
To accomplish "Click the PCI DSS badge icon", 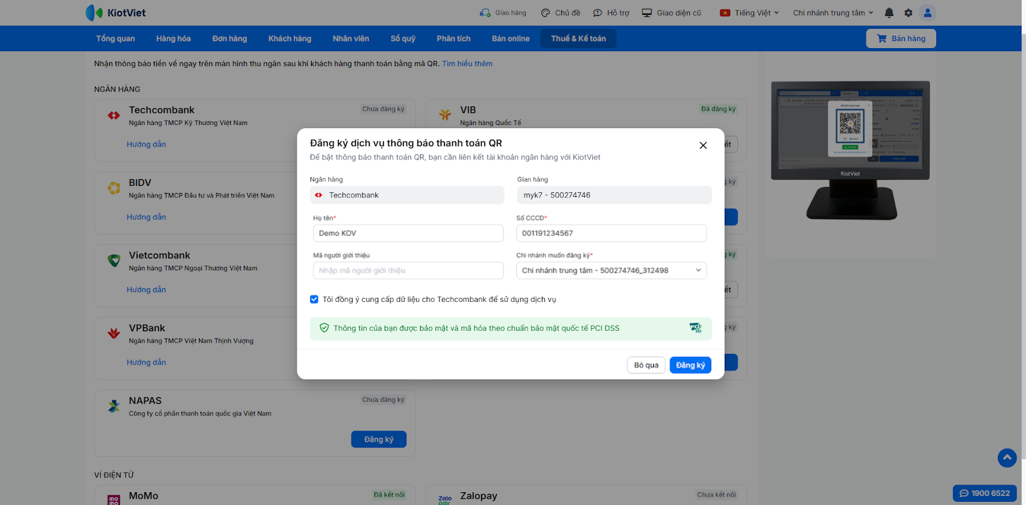I will (x=696, y=328).
